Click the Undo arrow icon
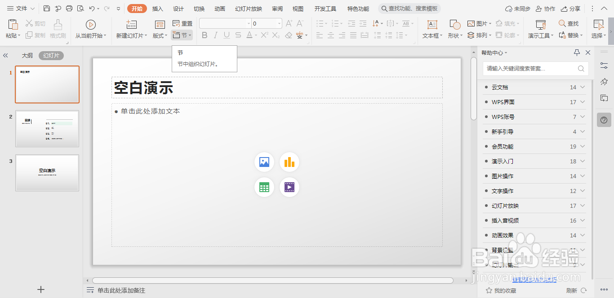 pyautogui.click(x=92, y=9)
